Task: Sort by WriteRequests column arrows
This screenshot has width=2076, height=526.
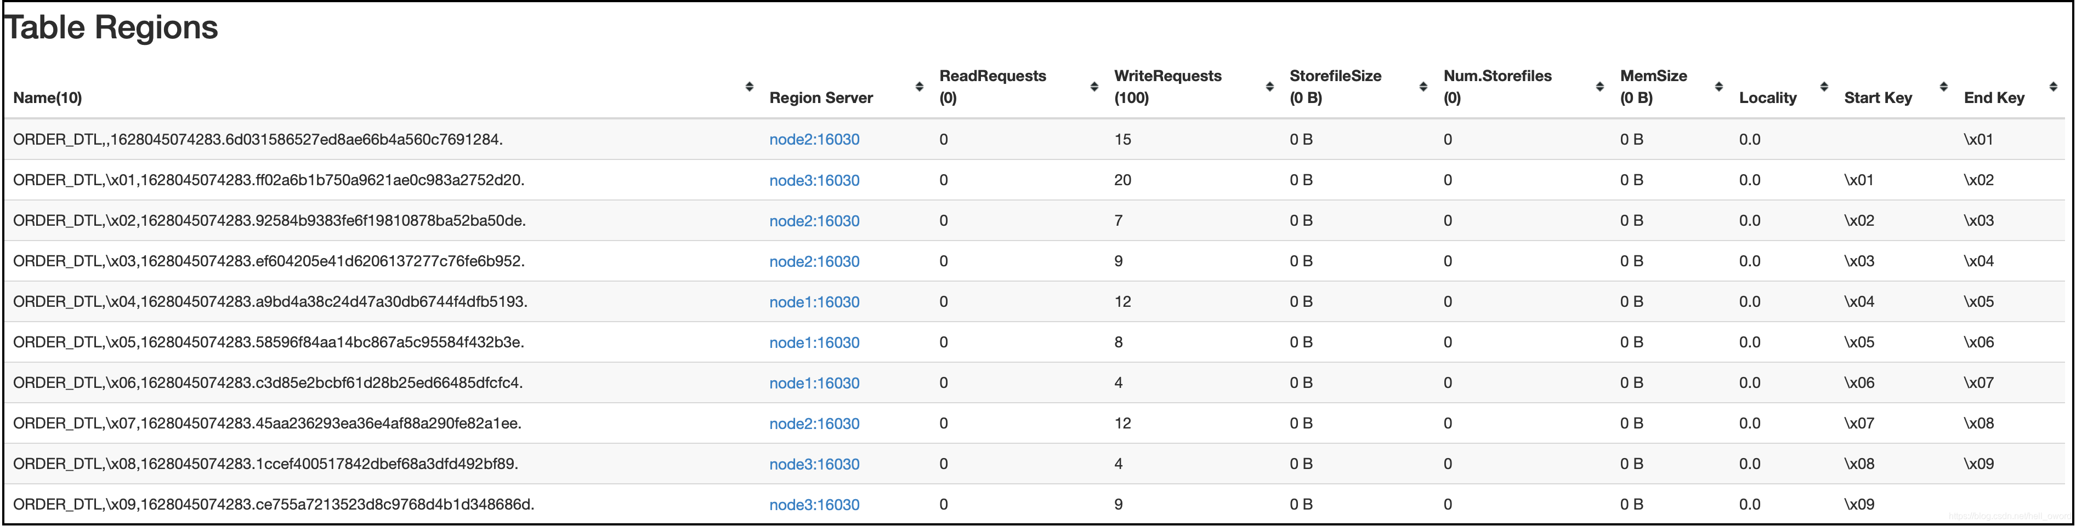Action: [x=1269, y=86]
